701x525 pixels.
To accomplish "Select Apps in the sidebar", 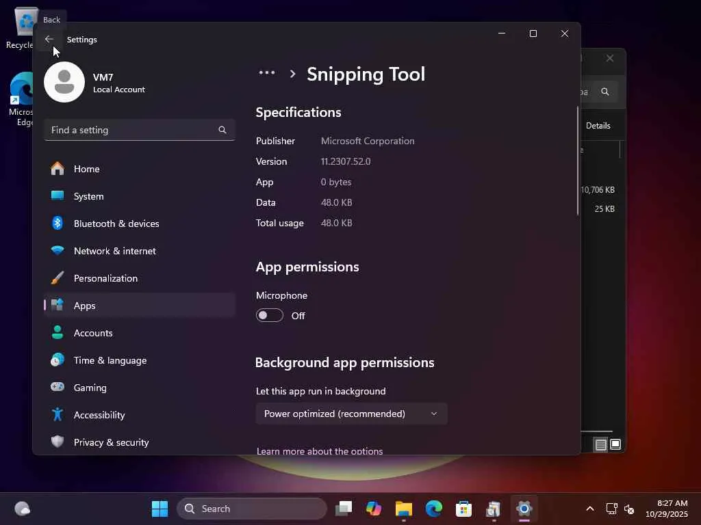I will tap(140, 306).
